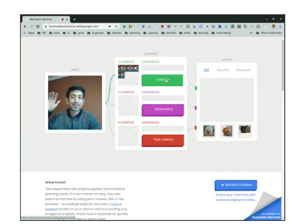Remove green class examples with the X
The width and height of the screenshot is (289, 224).
click(x=135, y=68)
